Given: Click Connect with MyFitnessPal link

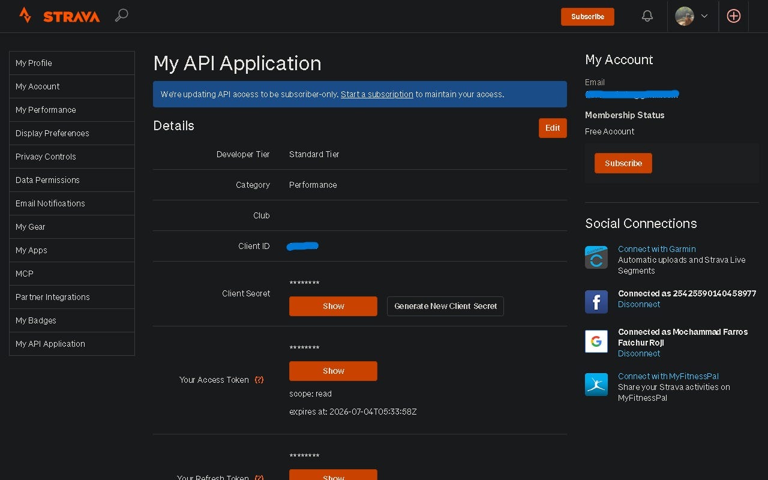Looking at the screenshot, I should pos(668,376).
